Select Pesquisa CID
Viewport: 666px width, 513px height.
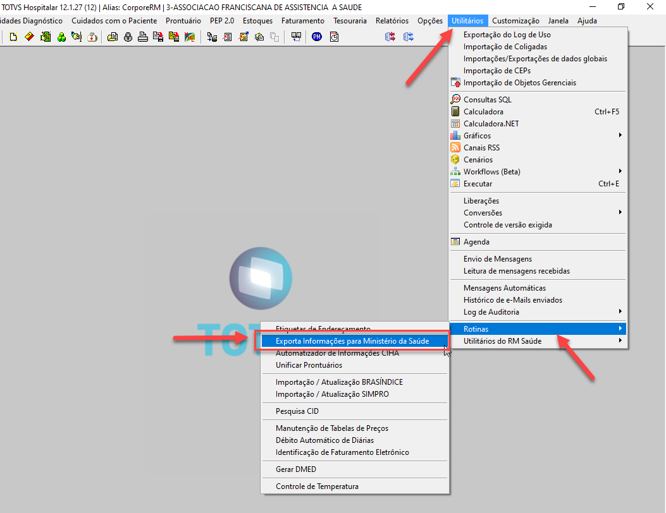pyautogui.click(x=355, y=411)
